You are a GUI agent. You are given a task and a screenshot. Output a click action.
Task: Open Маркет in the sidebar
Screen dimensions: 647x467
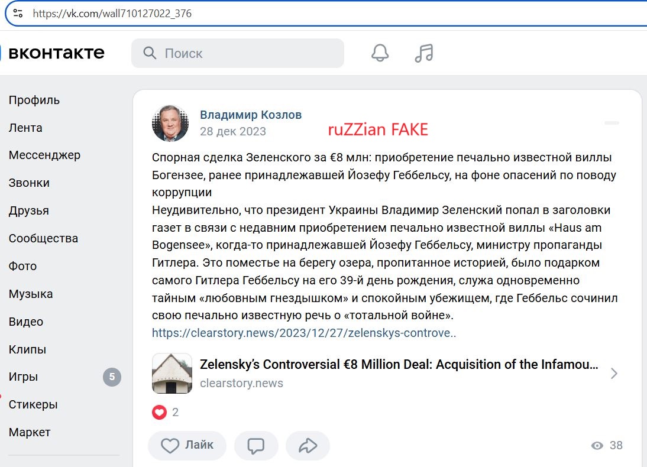click(x=30, y=432)
